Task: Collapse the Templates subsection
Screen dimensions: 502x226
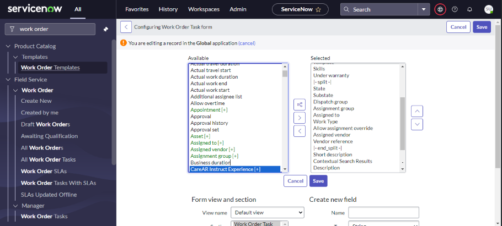Action: (15, 57)
